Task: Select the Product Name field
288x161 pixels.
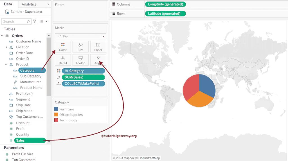Action: click(x=31, y=88)
